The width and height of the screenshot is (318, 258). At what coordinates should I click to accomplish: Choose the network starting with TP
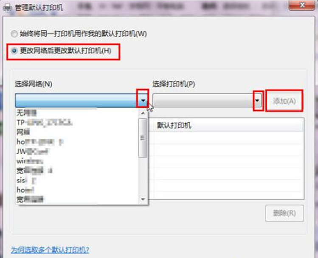click(77, 122)
